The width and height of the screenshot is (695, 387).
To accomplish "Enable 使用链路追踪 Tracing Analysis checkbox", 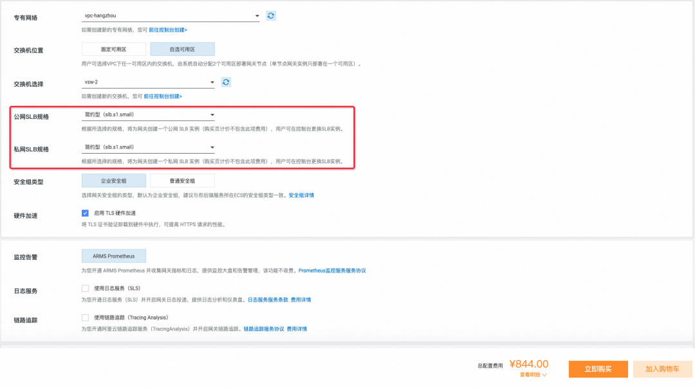I will coord(85,318).
